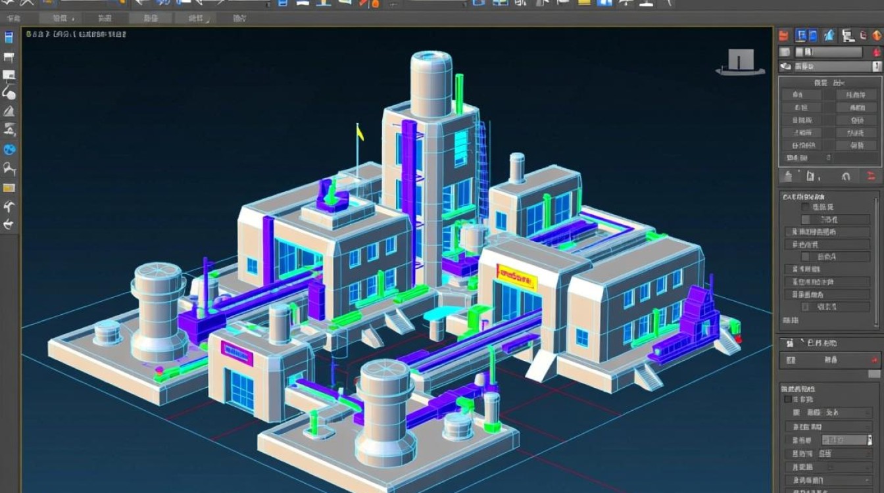884x493 pixels.
Task: Open the category dropdown below the name field
Action: coord(829,66)
